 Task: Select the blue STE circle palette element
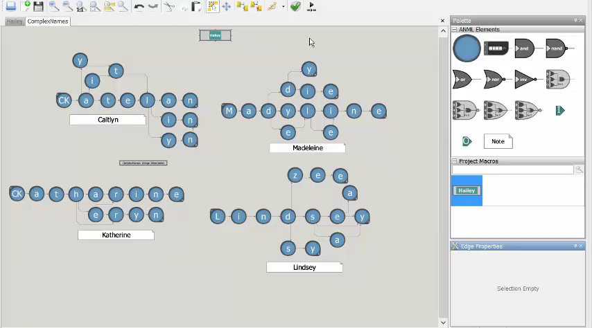(467, 48)
